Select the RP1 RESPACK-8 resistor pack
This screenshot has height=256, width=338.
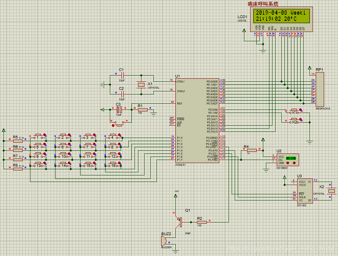[320, 89]
